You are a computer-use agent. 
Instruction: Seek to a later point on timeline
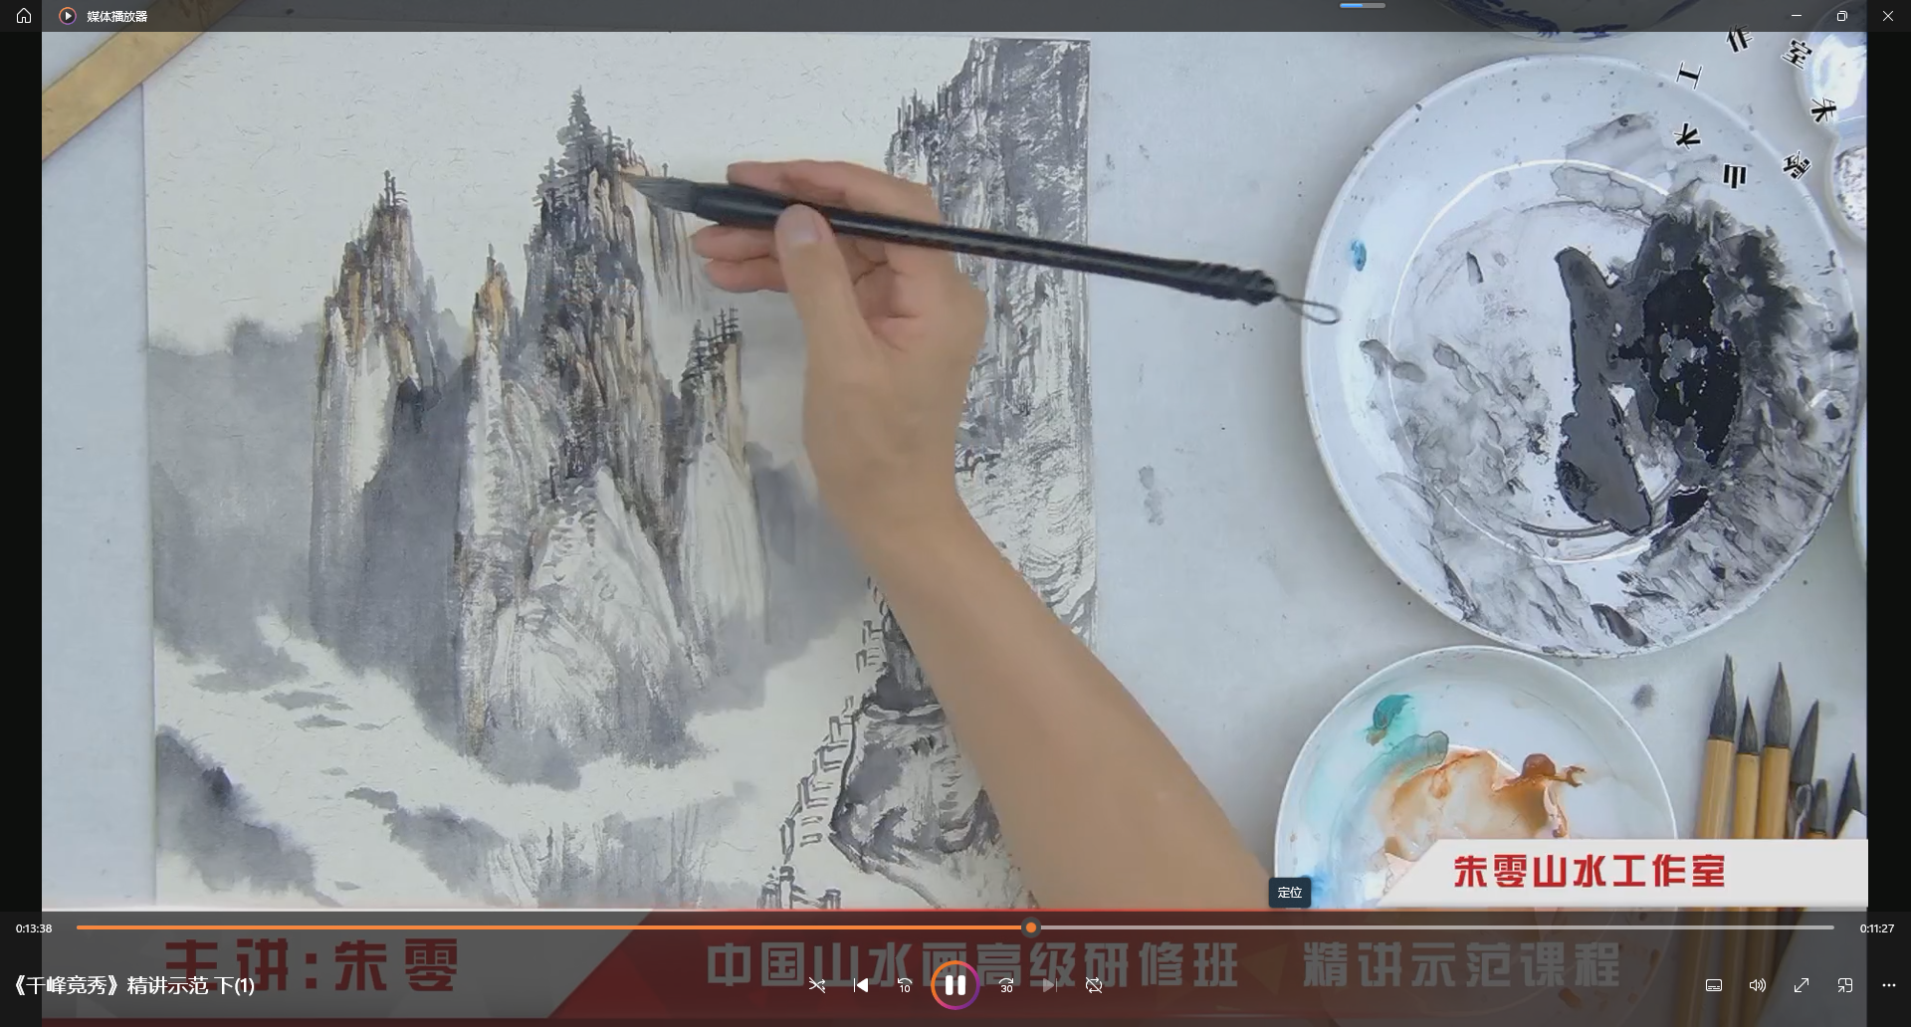pos(1435,927)
